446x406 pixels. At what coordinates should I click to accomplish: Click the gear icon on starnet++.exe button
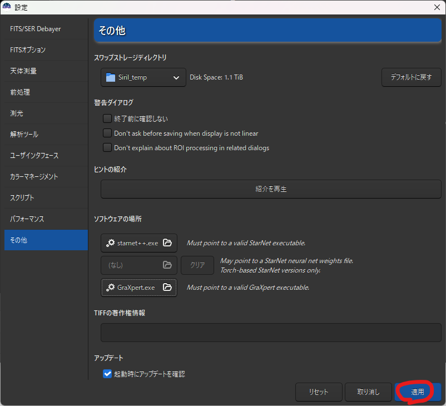click(111, 243)
